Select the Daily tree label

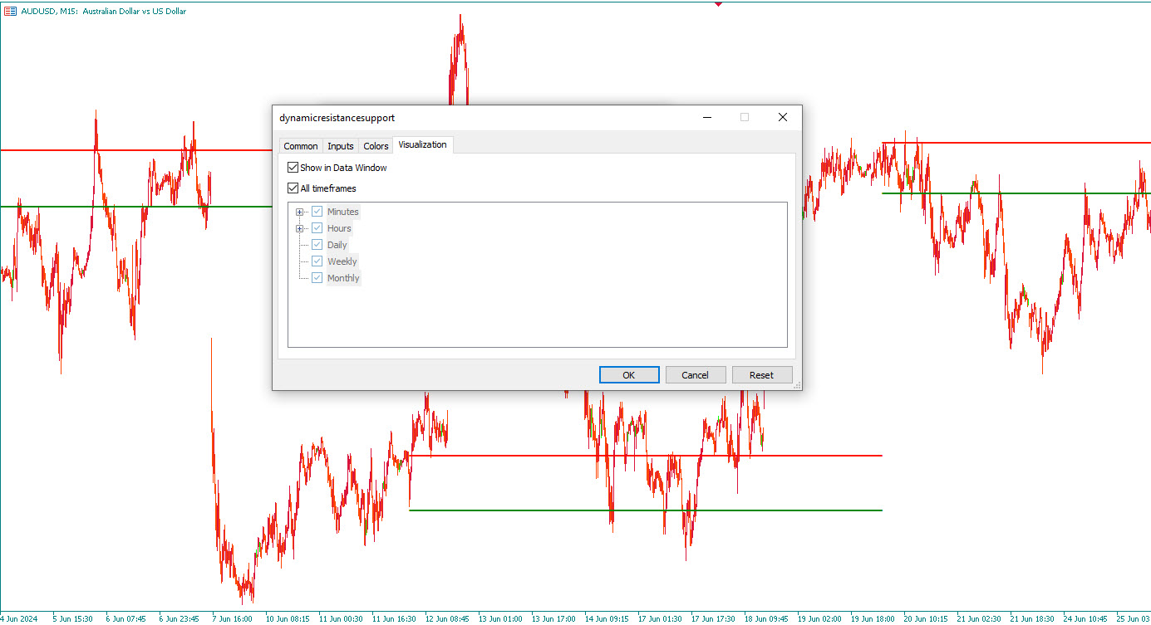pos(337,245)
